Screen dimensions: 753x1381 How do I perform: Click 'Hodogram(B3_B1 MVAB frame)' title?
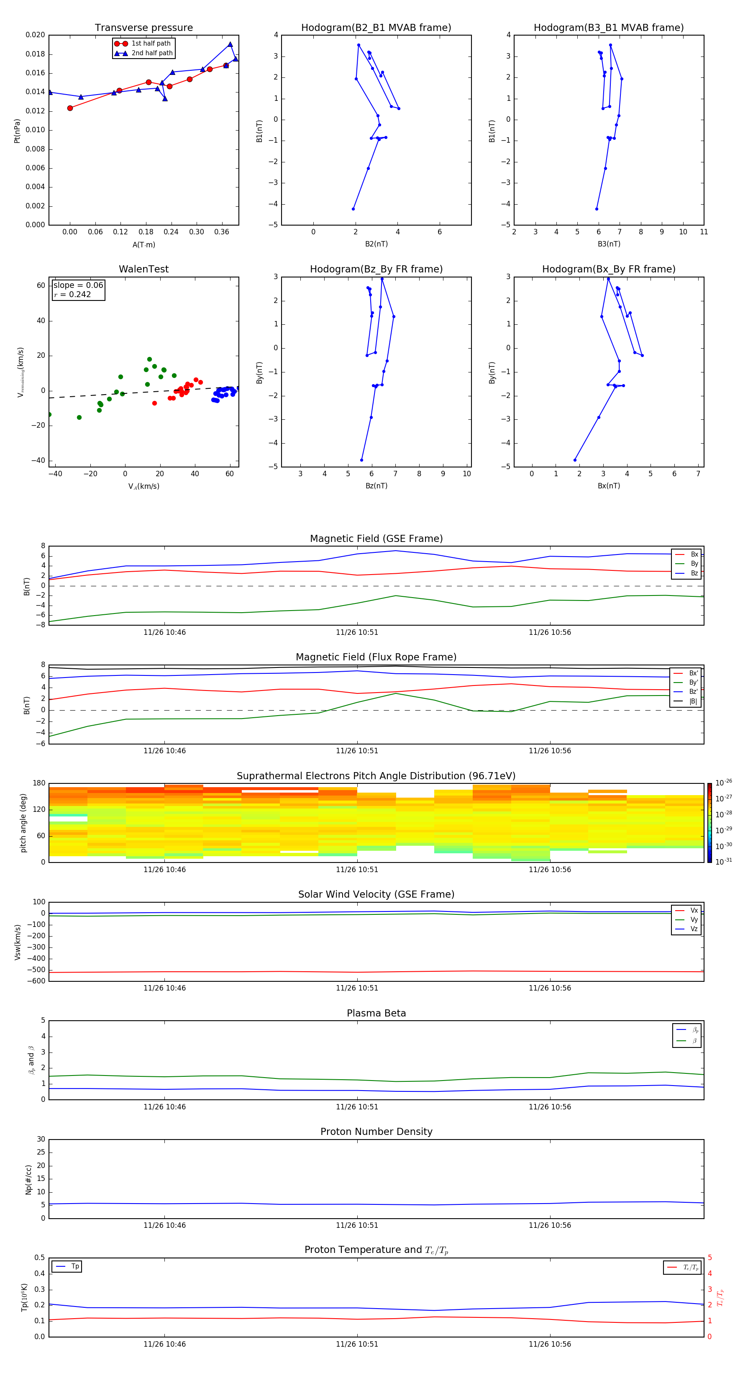tap(609, 27)
